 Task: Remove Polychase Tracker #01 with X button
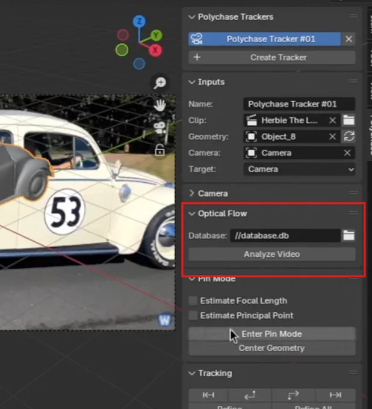coord(349,39)
